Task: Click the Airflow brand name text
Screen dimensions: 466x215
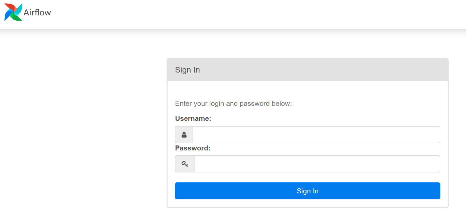Action: pyautogui.click(x=37, y=13)
